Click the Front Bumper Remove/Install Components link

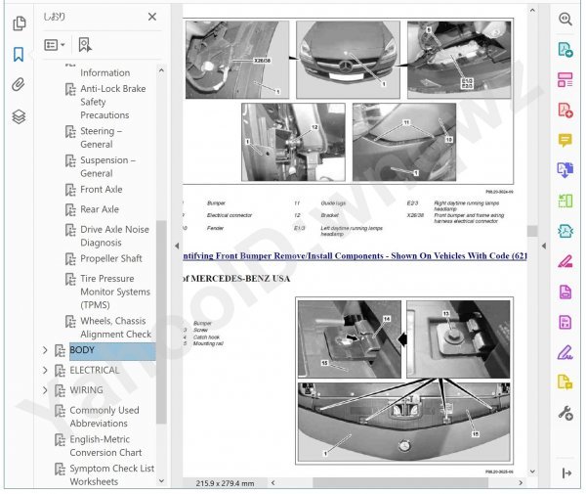[355, 256]
